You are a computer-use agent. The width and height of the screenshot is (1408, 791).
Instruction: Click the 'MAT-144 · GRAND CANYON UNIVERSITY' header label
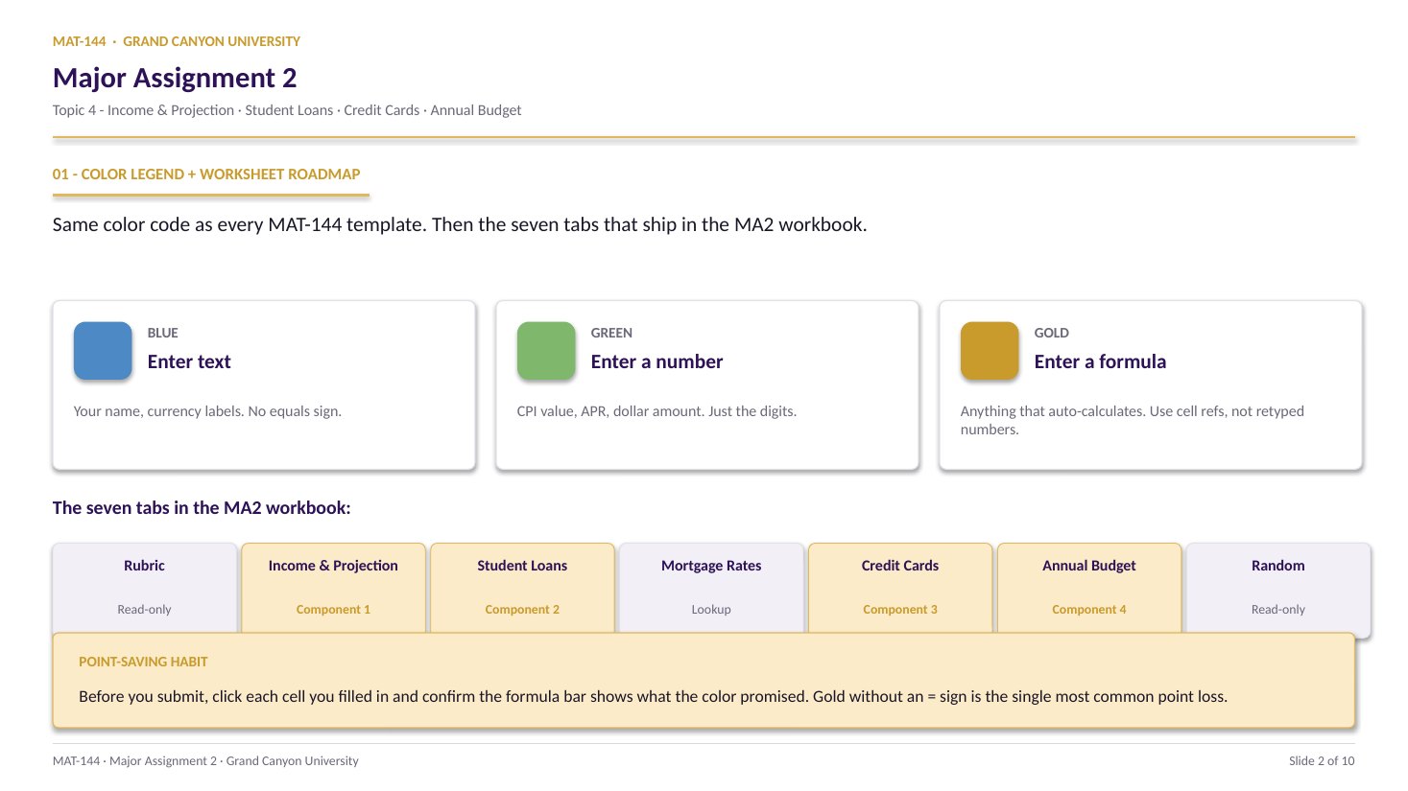click(x=177, y=41)
